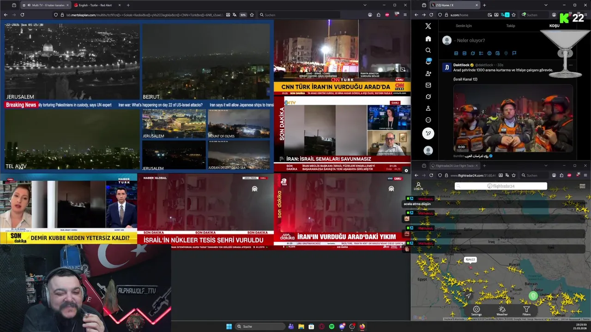This screenshot has height=332, width=591.
Task: Open Grok icon in X sidebar
Action: tap(428, 97)
